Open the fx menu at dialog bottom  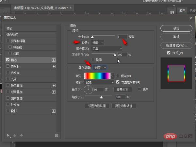tap(8, 136)
